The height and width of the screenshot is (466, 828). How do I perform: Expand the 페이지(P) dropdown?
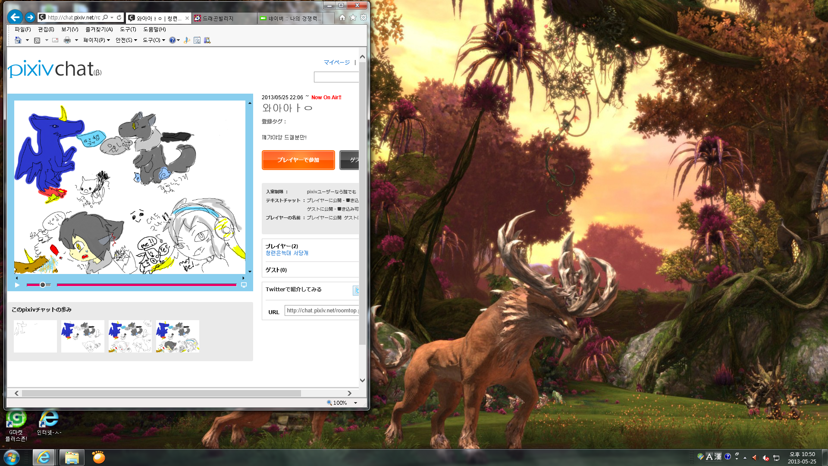[97, 40]
